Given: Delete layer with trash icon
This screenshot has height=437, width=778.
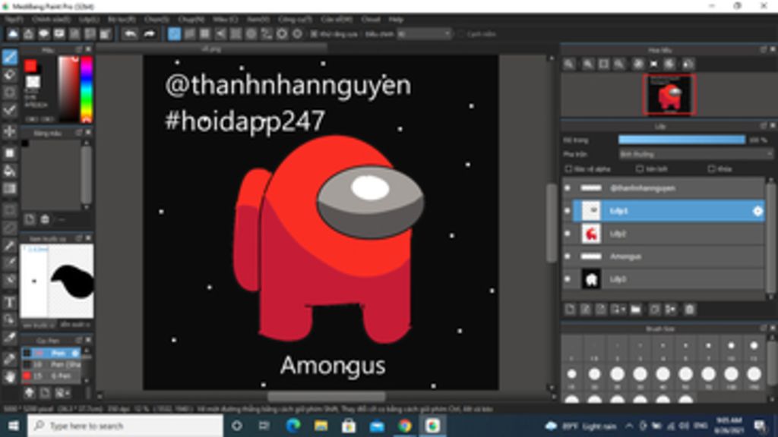Looking at the screenshot, I should [x=689, y=310].
